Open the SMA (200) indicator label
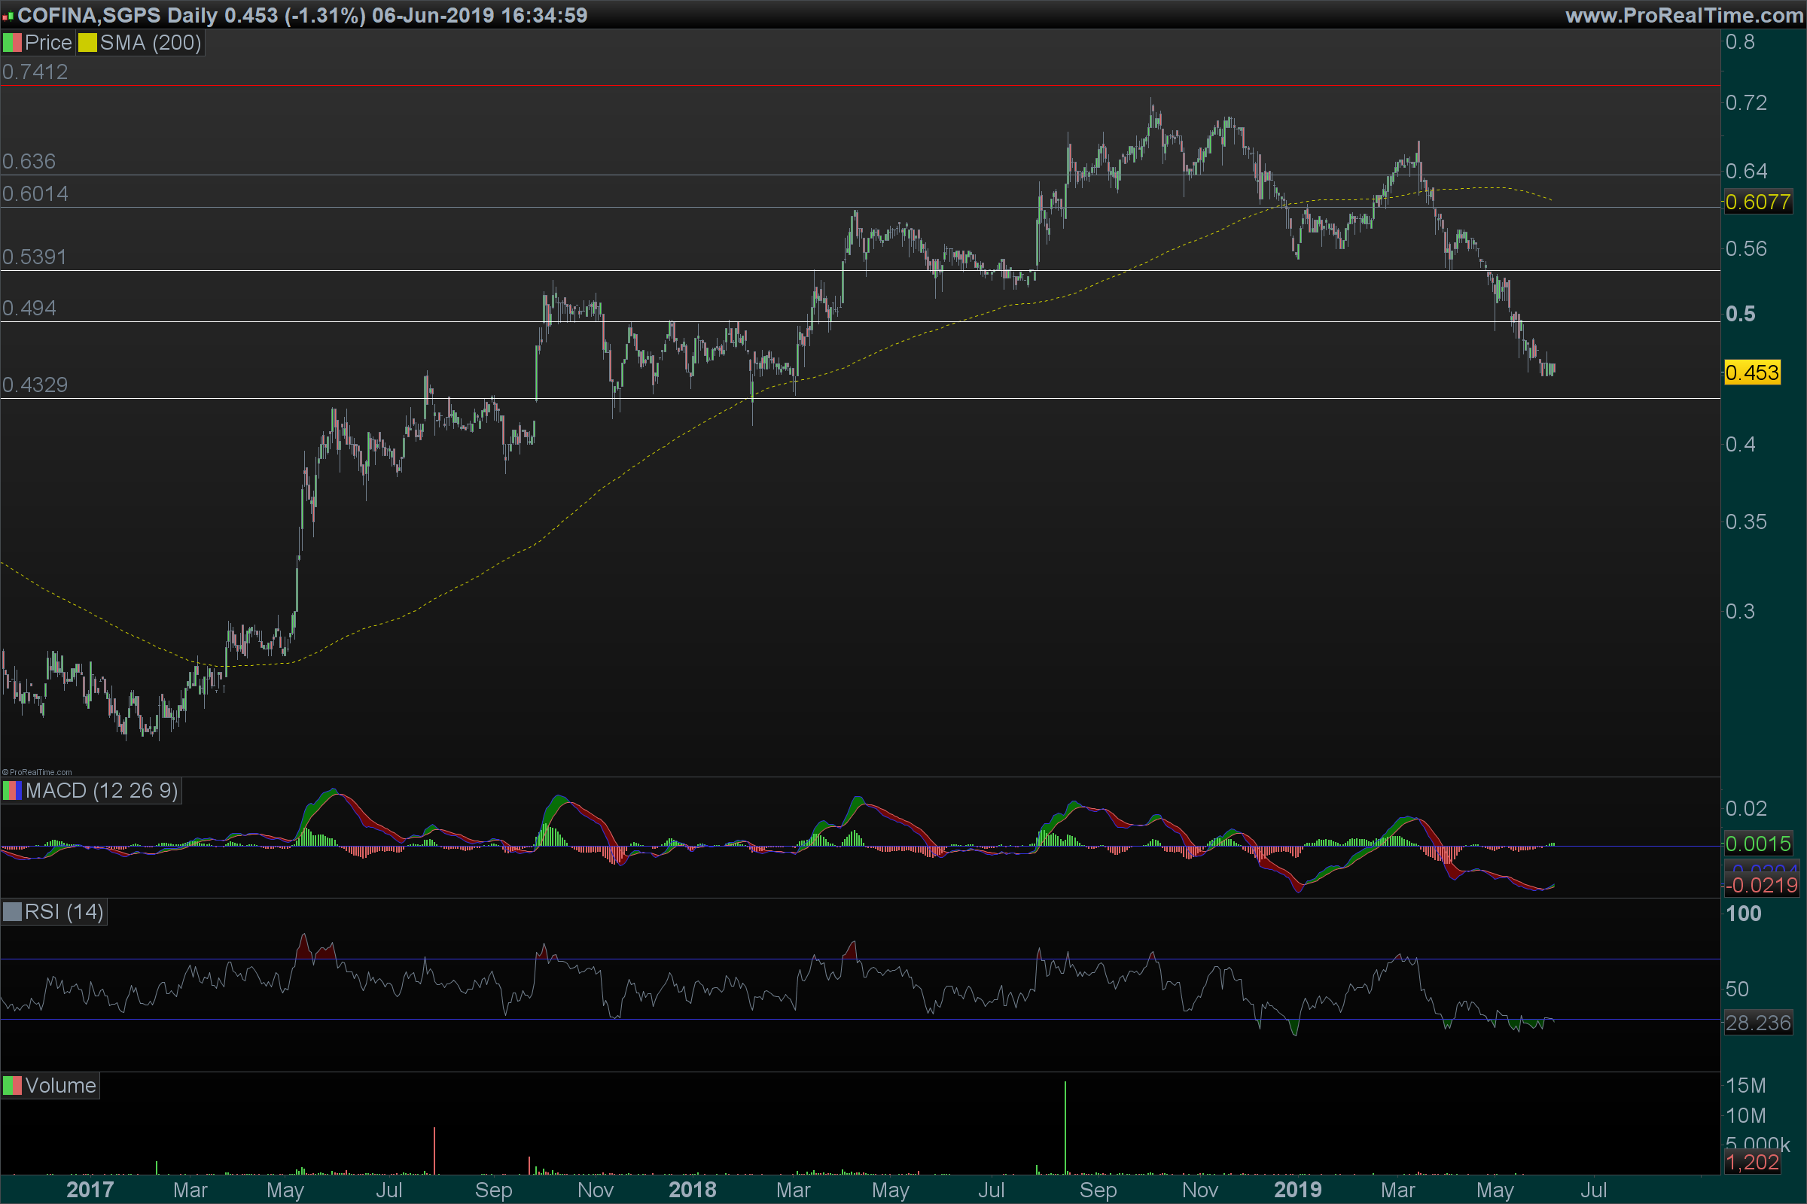This screenshot has height=1204, width=1807. click(x=150, y=43)
